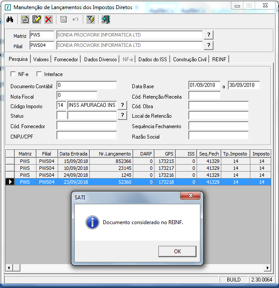Image resolution: width=279 pixels, height=288 pixels.
Task: Switch to the Valores tab
Action: click(x=41, y=60)
